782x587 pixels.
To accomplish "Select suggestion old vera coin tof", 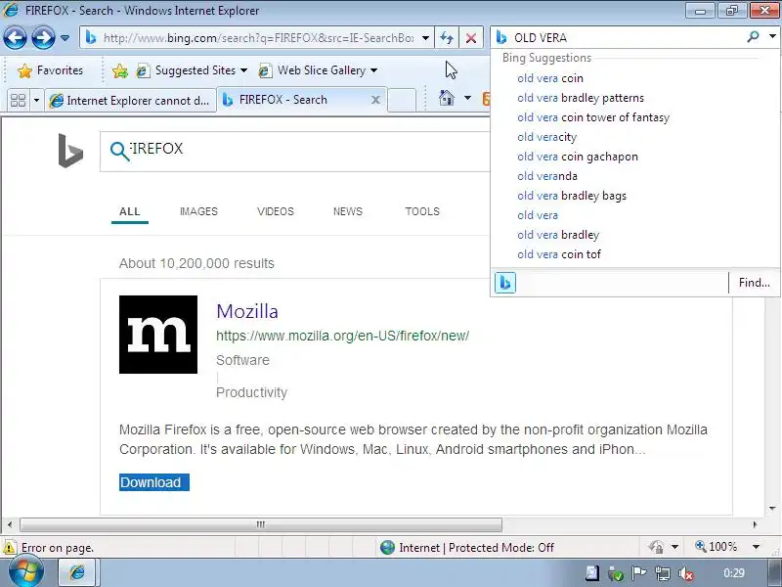I will [x=559, y=254].
